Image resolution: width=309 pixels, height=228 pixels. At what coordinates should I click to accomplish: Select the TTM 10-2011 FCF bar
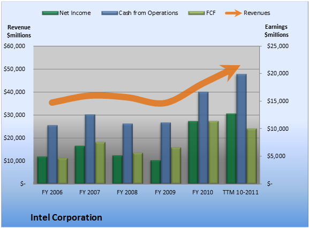252,156
